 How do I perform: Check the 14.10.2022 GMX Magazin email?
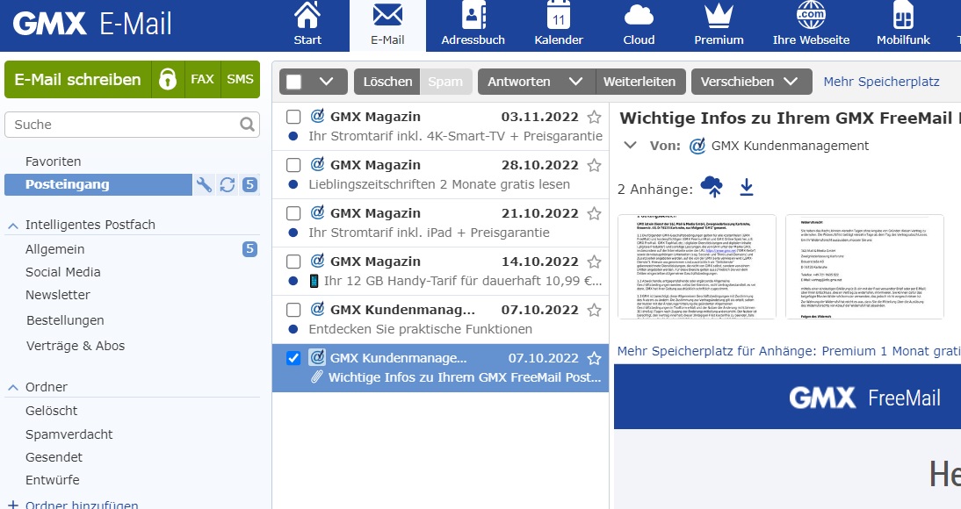click(293, 262)
